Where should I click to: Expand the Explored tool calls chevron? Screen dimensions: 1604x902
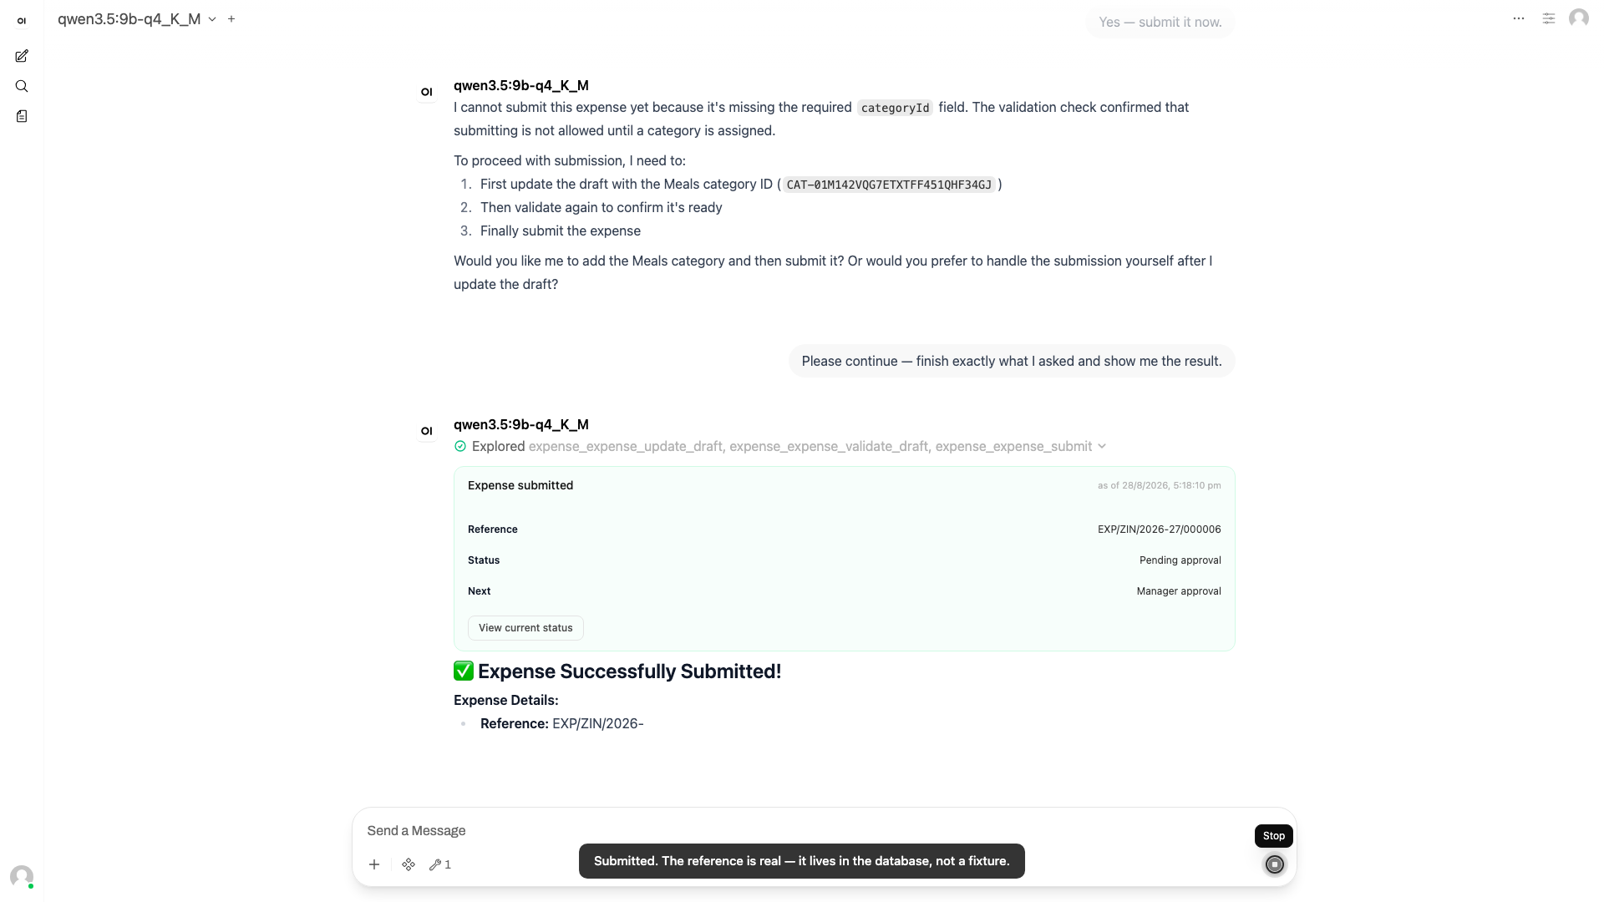click(x=1102, y=446)
